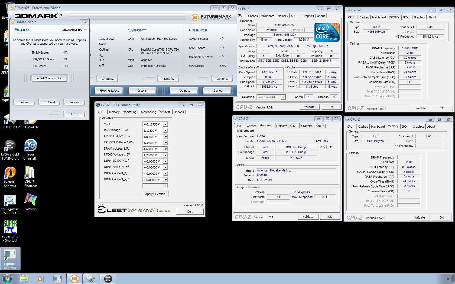This screenshot has width=455, height=284.
Task: Click the DRAM Frequency 1099.8 MHz value
Action: click(410, 48)
